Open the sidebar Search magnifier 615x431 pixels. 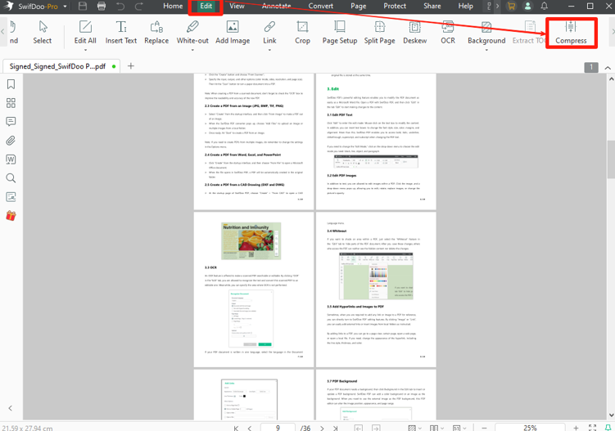click(11, 178)
